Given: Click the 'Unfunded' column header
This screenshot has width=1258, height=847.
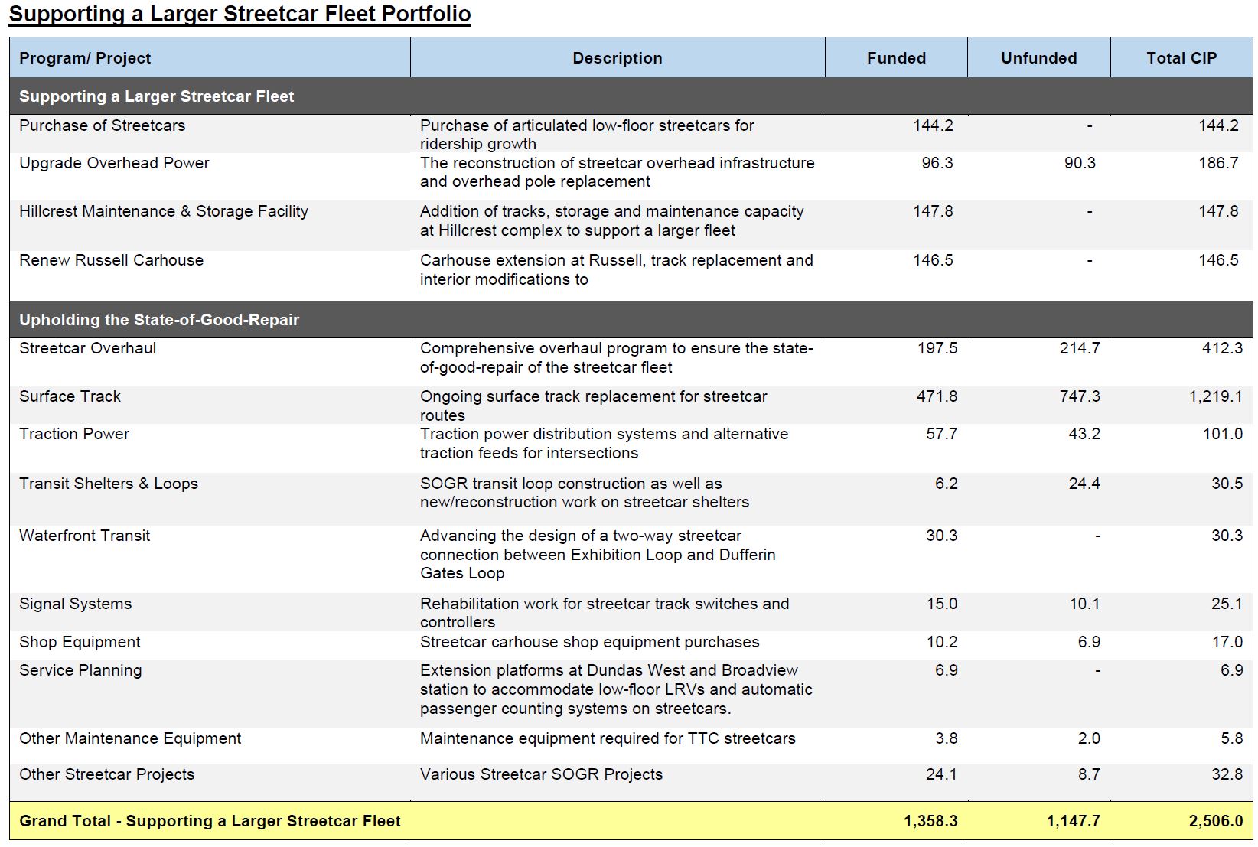Looking at the screenshot, I should point(1038,58).
